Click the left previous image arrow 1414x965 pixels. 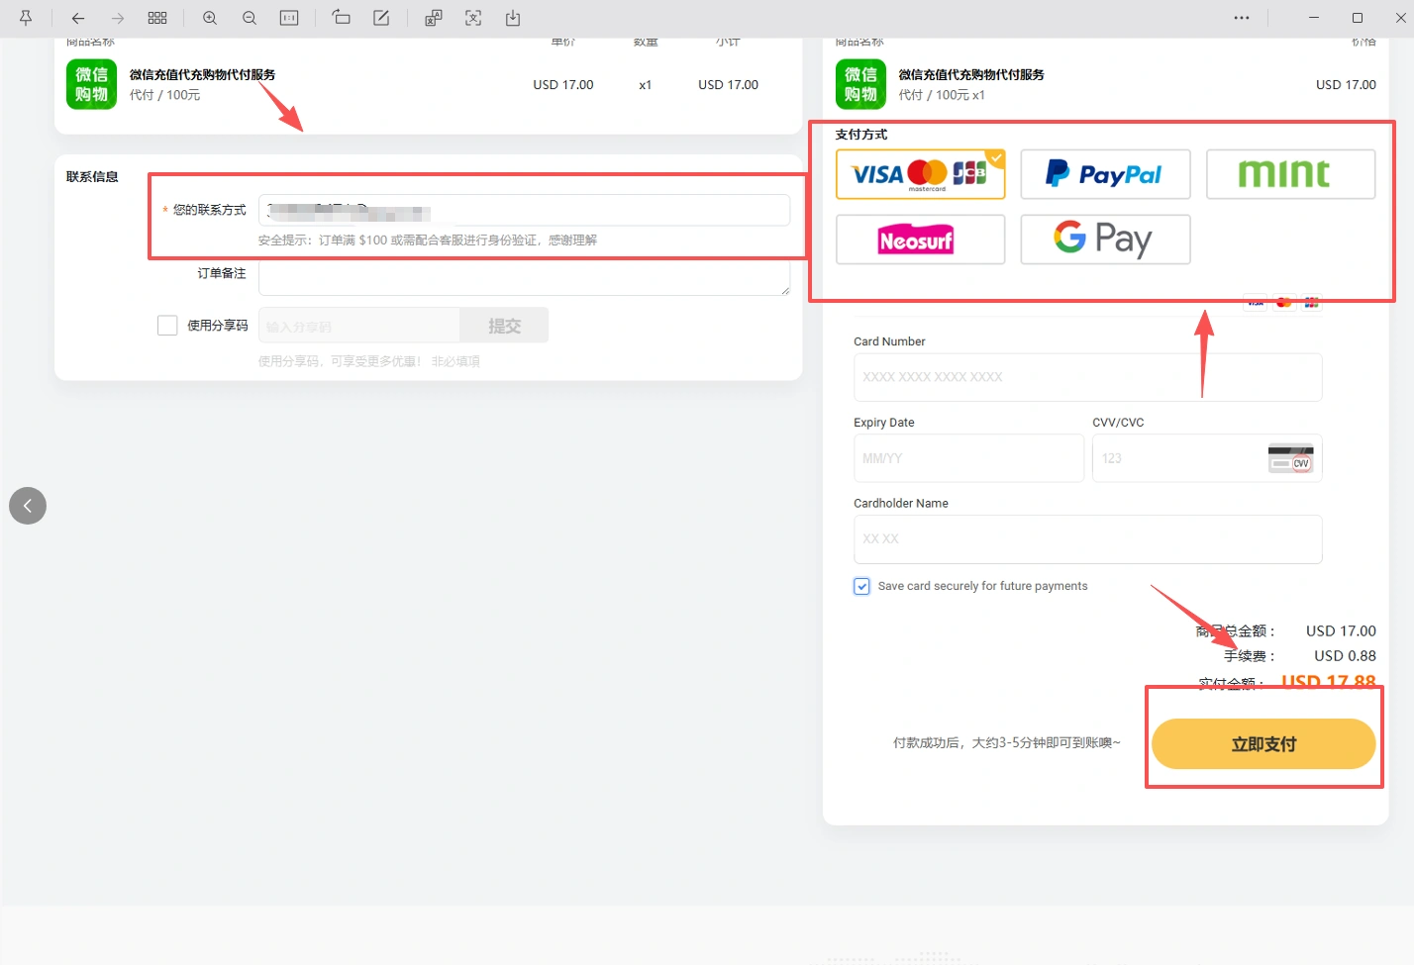coord(28,506)
